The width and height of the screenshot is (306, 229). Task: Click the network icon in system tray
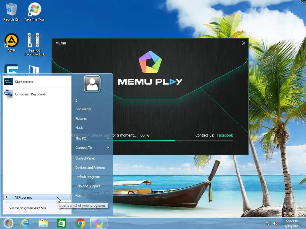click(268, 223)
